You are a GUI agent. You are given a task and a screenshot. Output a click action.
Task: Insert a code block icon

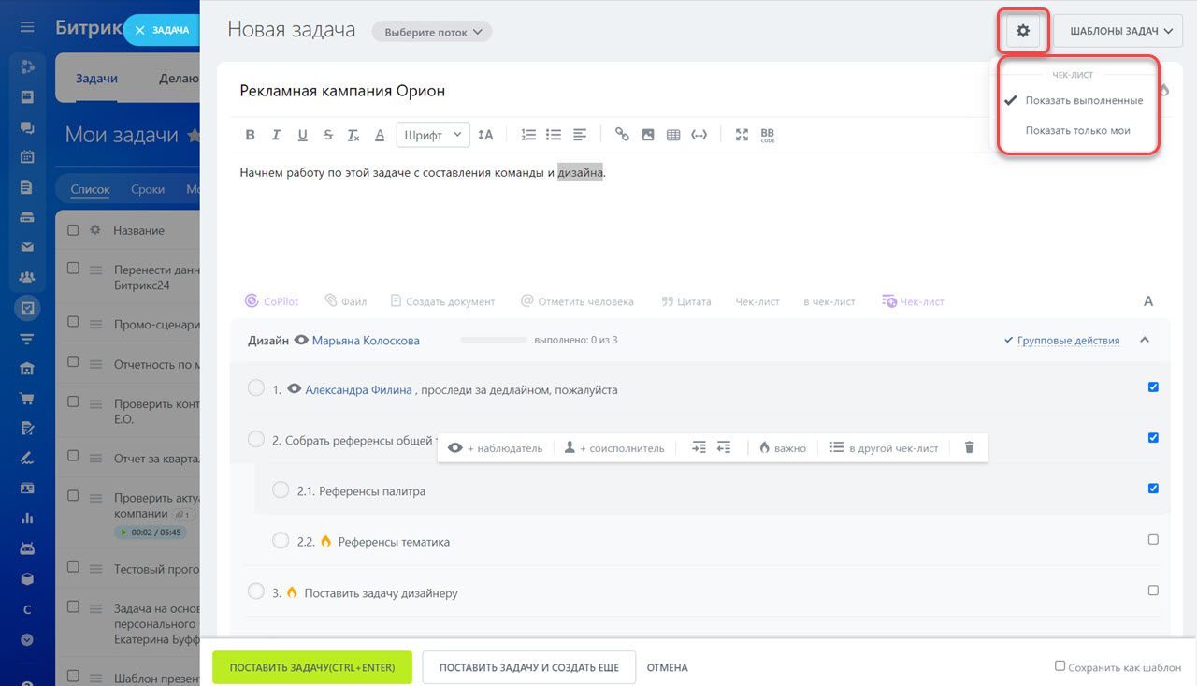[x=699, y=135]
